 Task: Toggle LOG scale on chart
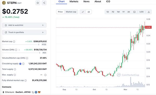tap(141, 12)
